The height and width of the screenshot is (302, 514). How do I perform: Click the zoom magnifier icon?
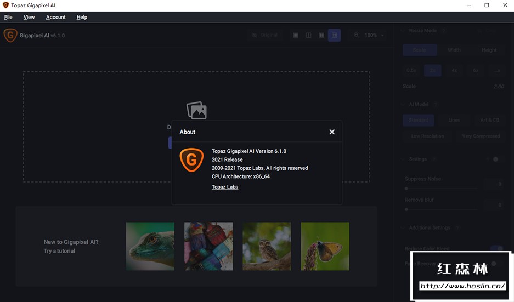[x=356, y=35]
